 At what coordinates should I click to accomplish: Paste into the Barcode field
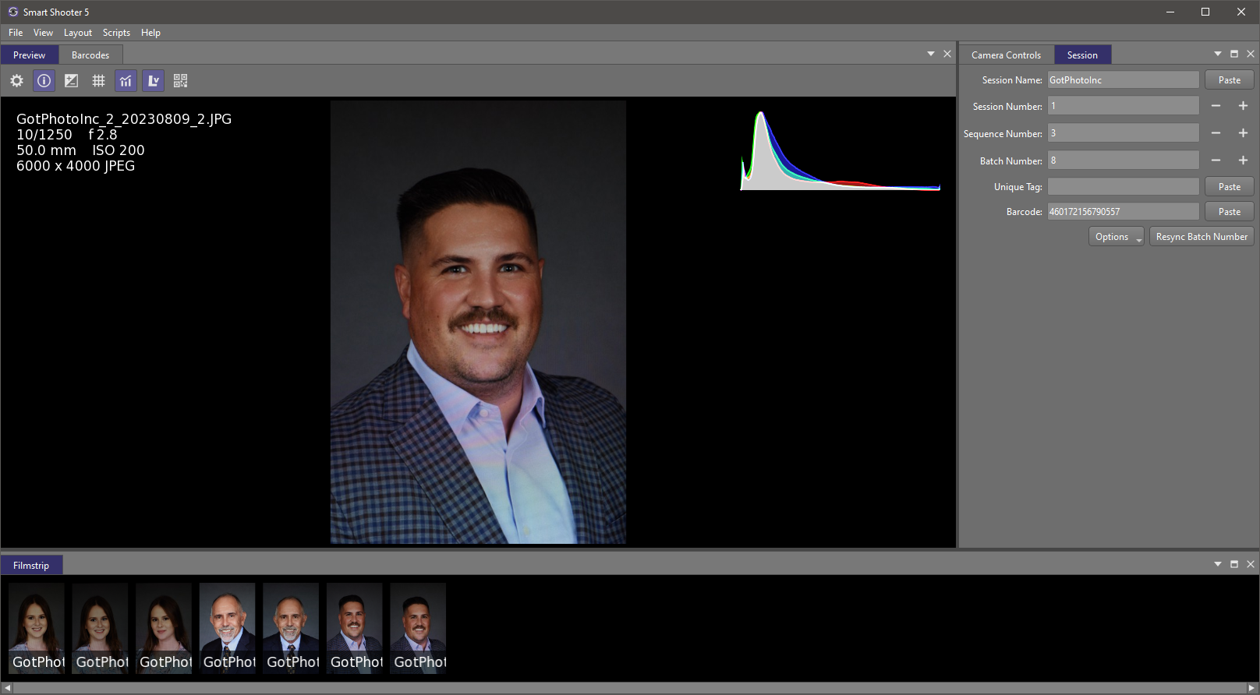click(x=1229, y=212)
